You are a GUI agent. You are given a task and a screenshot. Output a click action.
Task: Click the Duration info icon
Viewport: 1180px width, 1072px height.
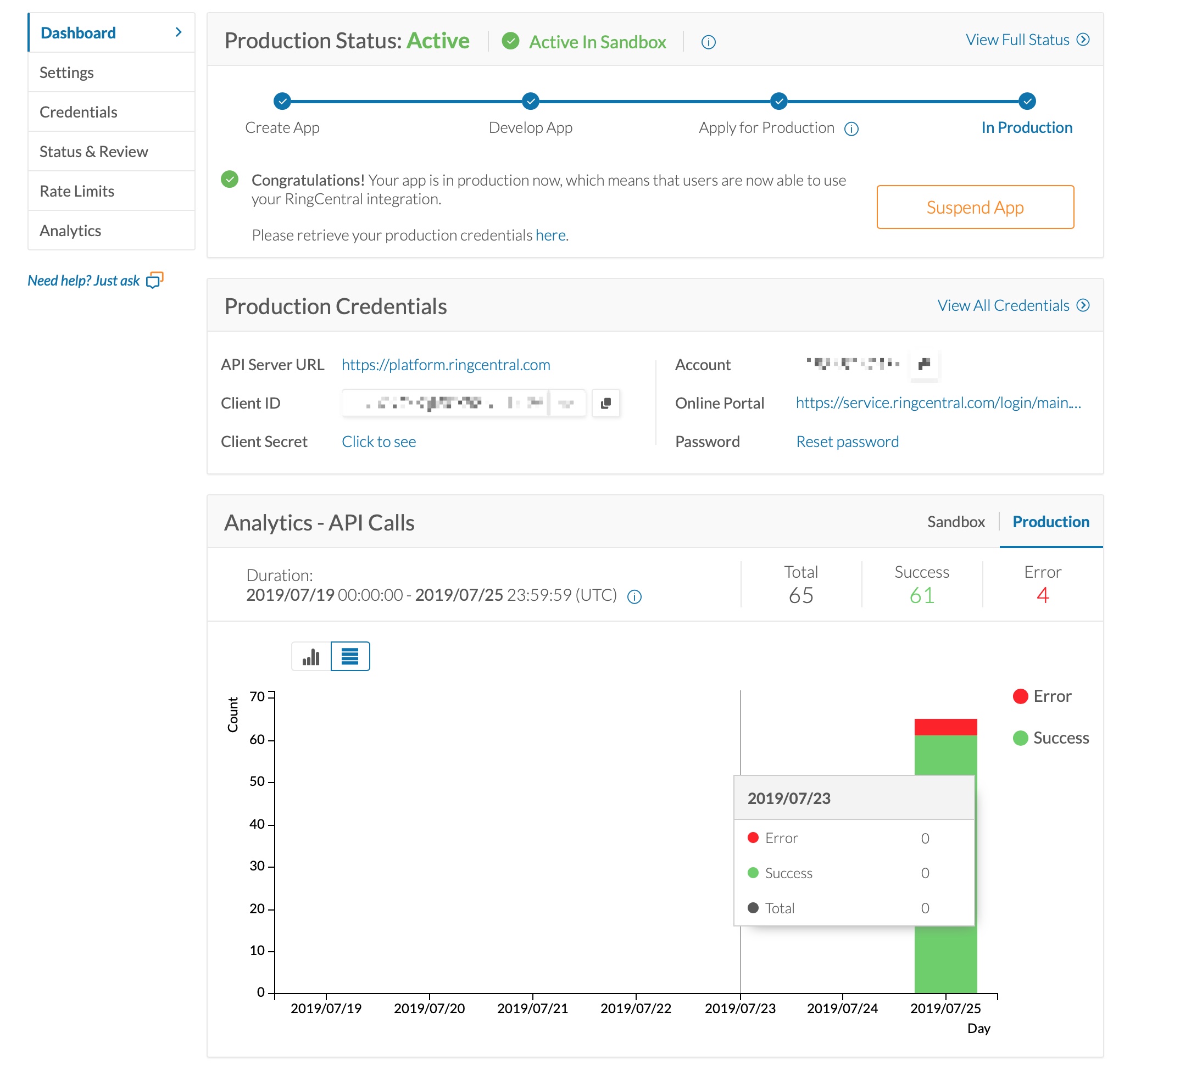634,596
